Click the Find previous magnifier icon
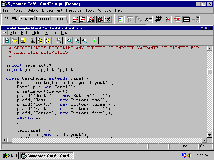This screenshot has height=160, width=214. point(77,41)
